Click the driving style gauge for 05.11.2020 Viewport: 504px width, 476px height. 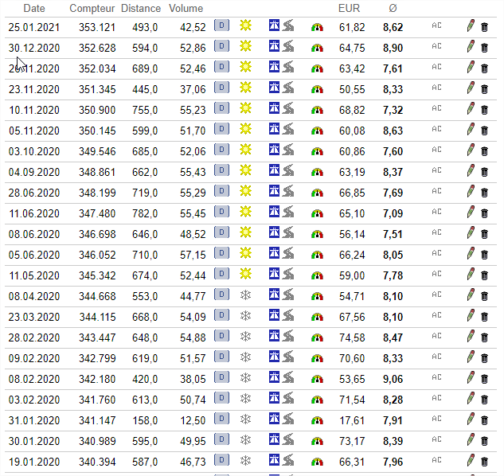317,130
